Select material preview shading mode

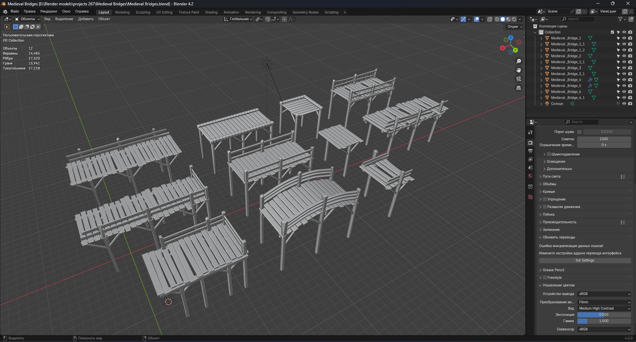point(508,19)
